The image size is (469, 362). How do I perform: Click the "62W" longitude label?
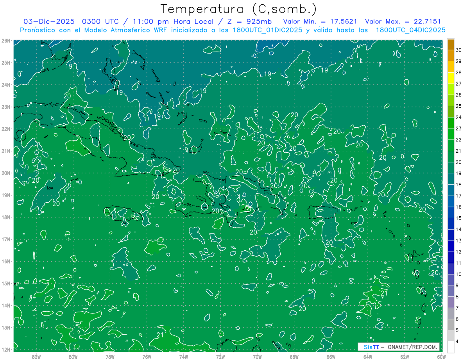[405, 357]
